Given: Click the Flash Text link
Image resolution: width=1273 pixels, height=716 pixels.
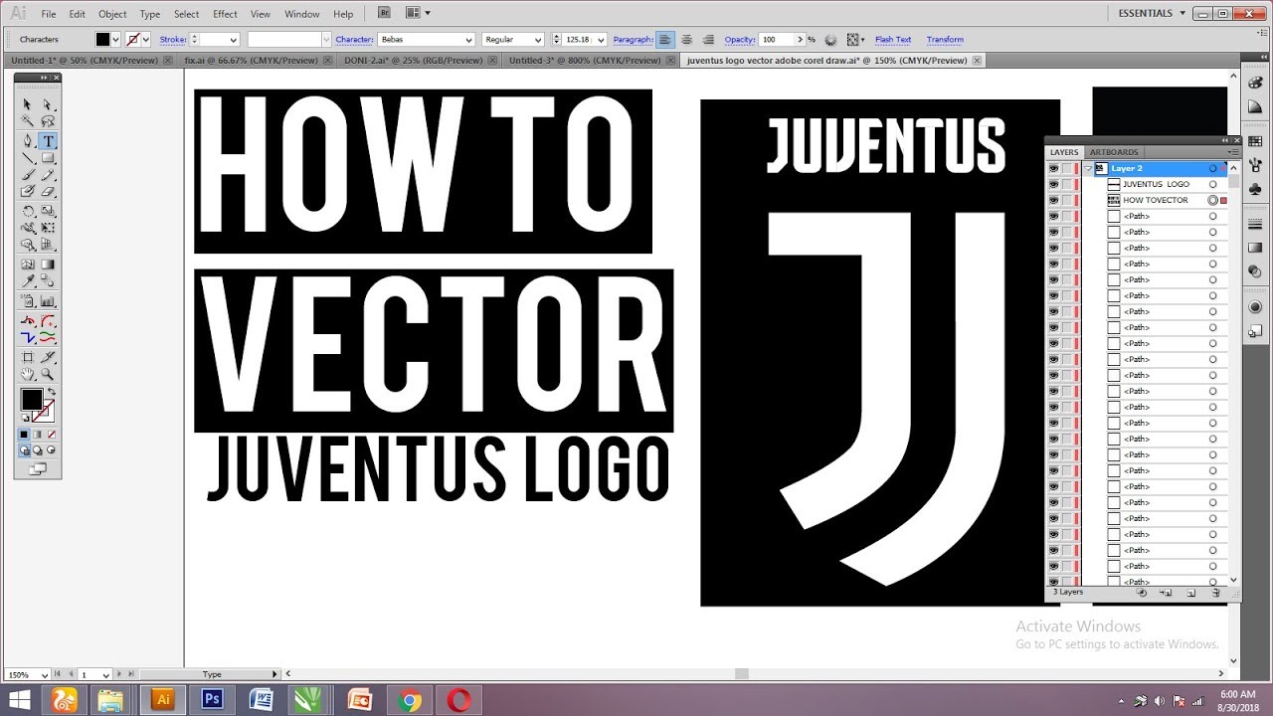Looking at the screenshot, I should coord(893,39).
